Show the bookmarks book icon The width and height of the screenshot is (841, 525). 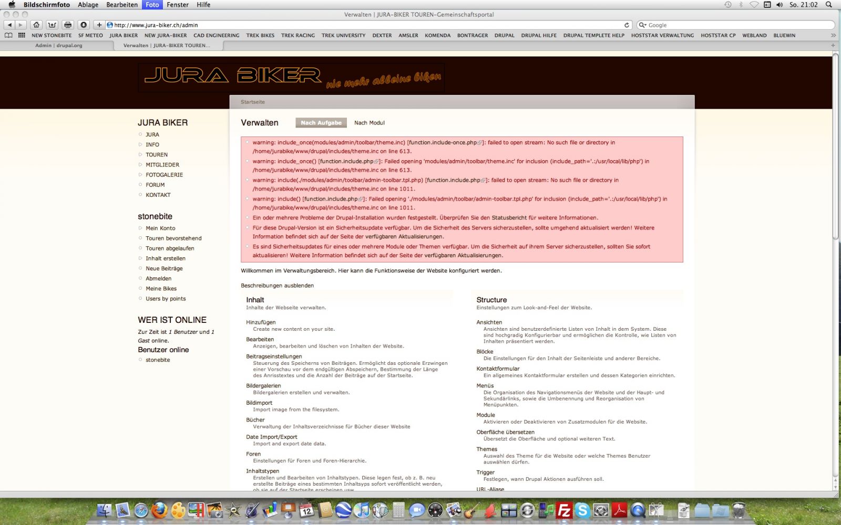point(8,35)
